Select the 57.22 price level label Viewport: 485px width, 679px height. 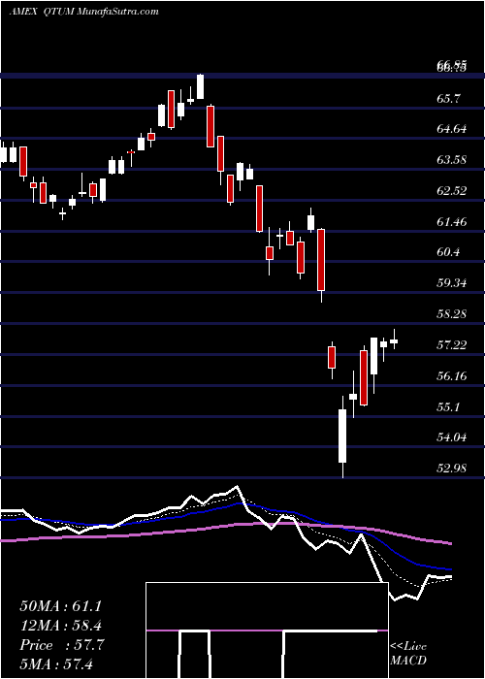(453, 345)
